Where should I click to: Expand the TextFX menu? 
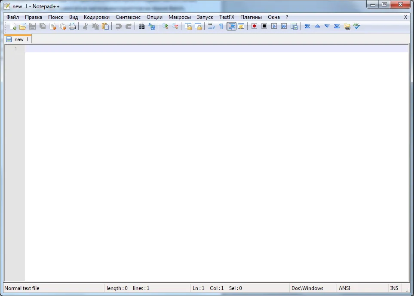click(227, 17)
